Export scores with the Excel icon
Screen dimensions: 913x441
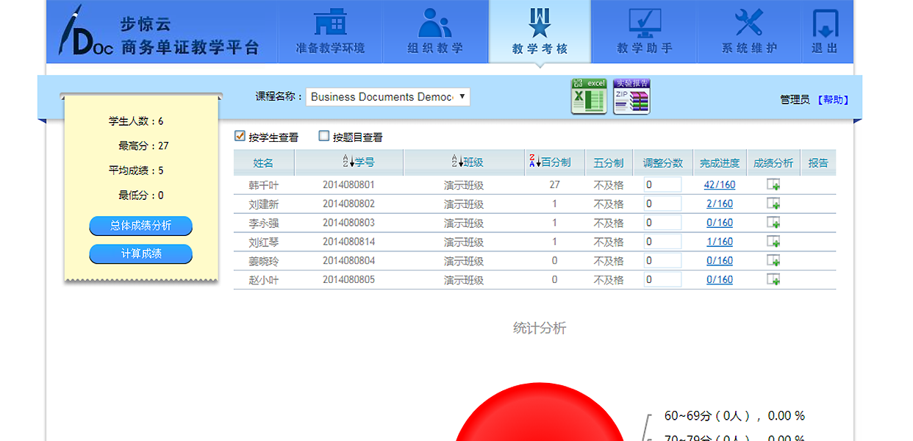[x=589, y=96]
